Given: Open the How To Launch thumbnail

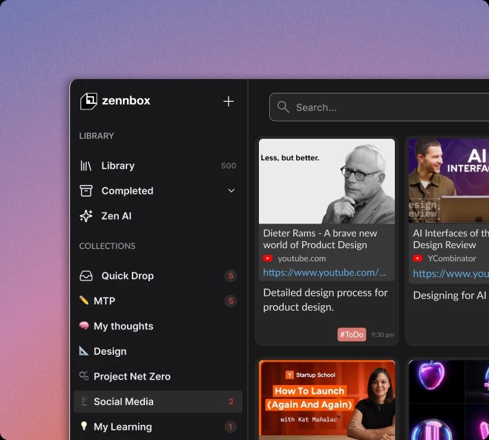Looking at the screenshot, I should (x=327, y=400).
